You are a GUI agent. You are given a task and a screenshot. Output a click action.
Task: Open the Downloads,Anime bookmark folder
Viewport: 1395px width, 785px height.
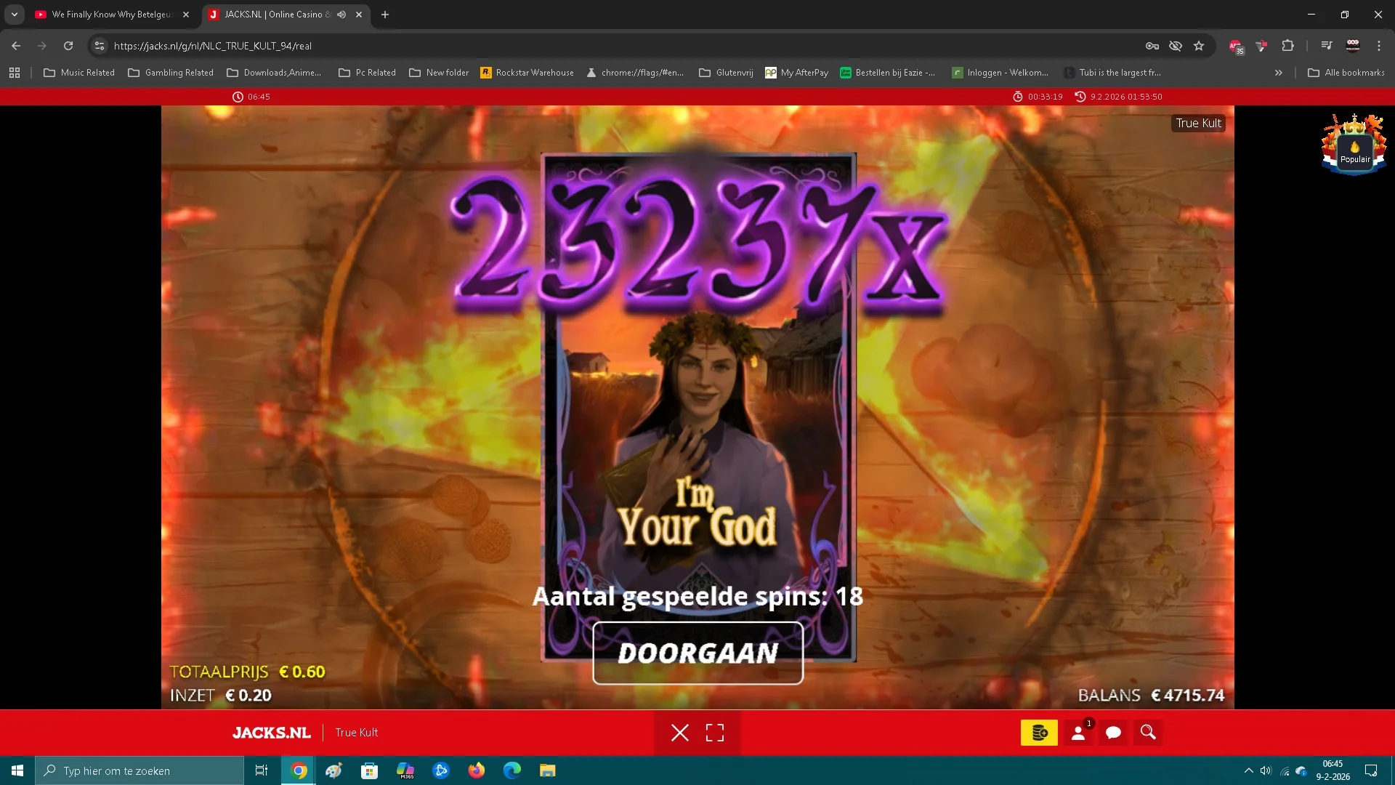(x=274, y=73)
